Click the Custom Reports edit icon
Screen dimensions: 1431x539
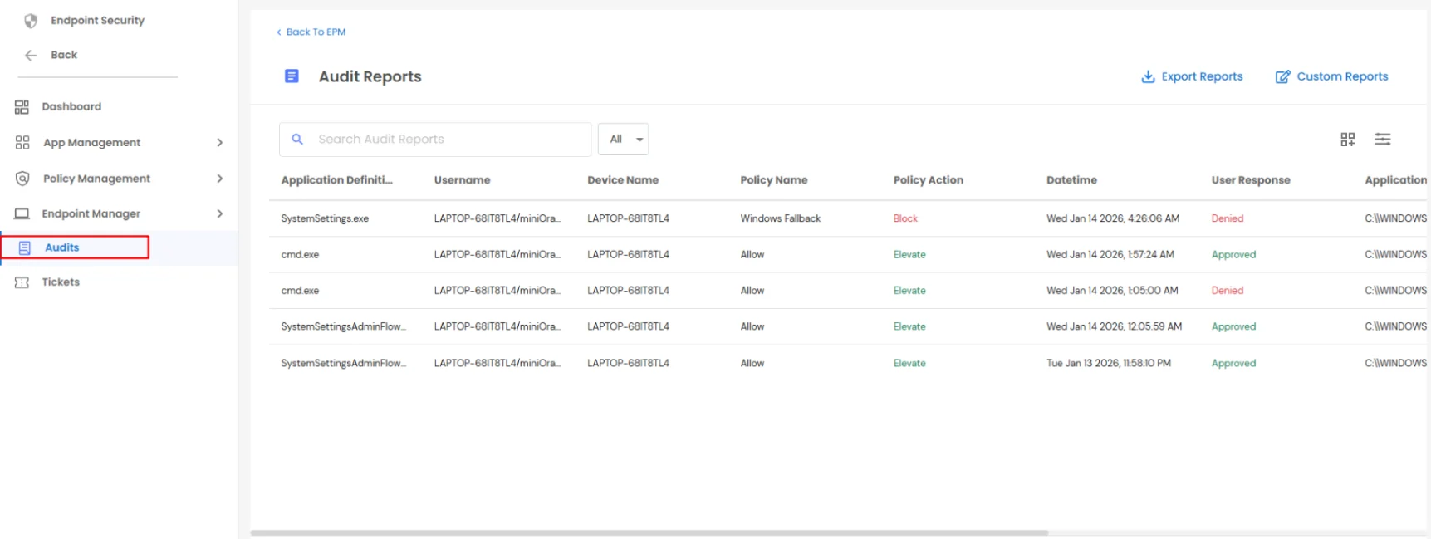point(1283,76)
